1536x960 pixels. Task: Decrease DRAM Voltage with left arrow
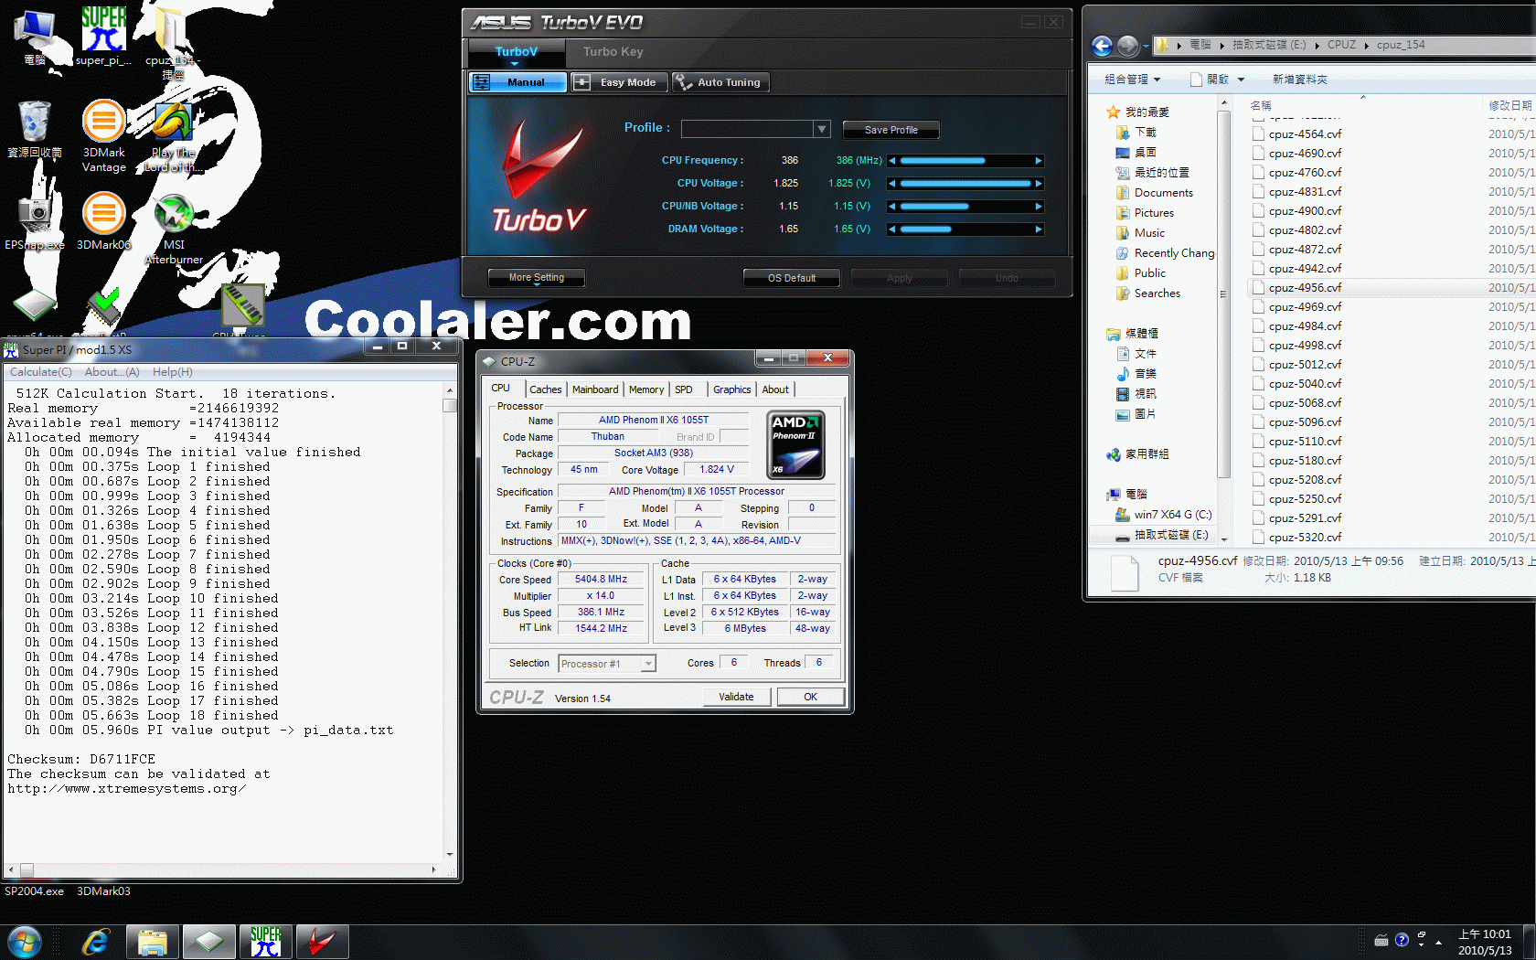pyautogui.click(x=892, y=229)
